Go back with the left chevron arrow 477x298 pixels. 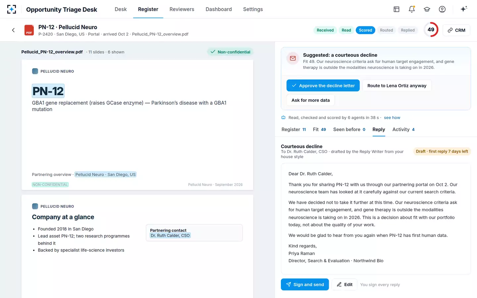click(13, 30)
